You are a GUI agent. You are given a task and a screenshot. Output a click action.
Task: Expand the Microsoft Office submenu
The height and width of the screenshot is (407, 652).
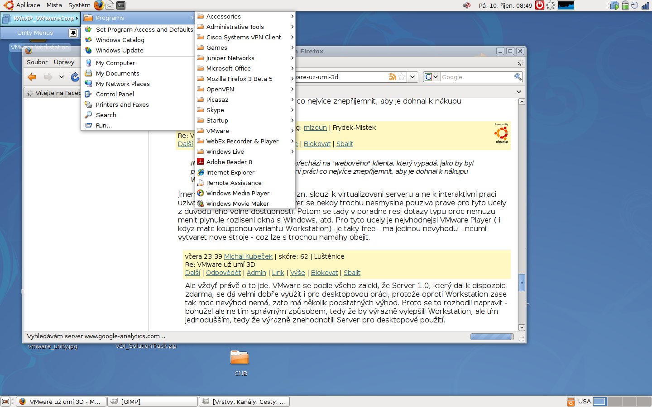245,68
